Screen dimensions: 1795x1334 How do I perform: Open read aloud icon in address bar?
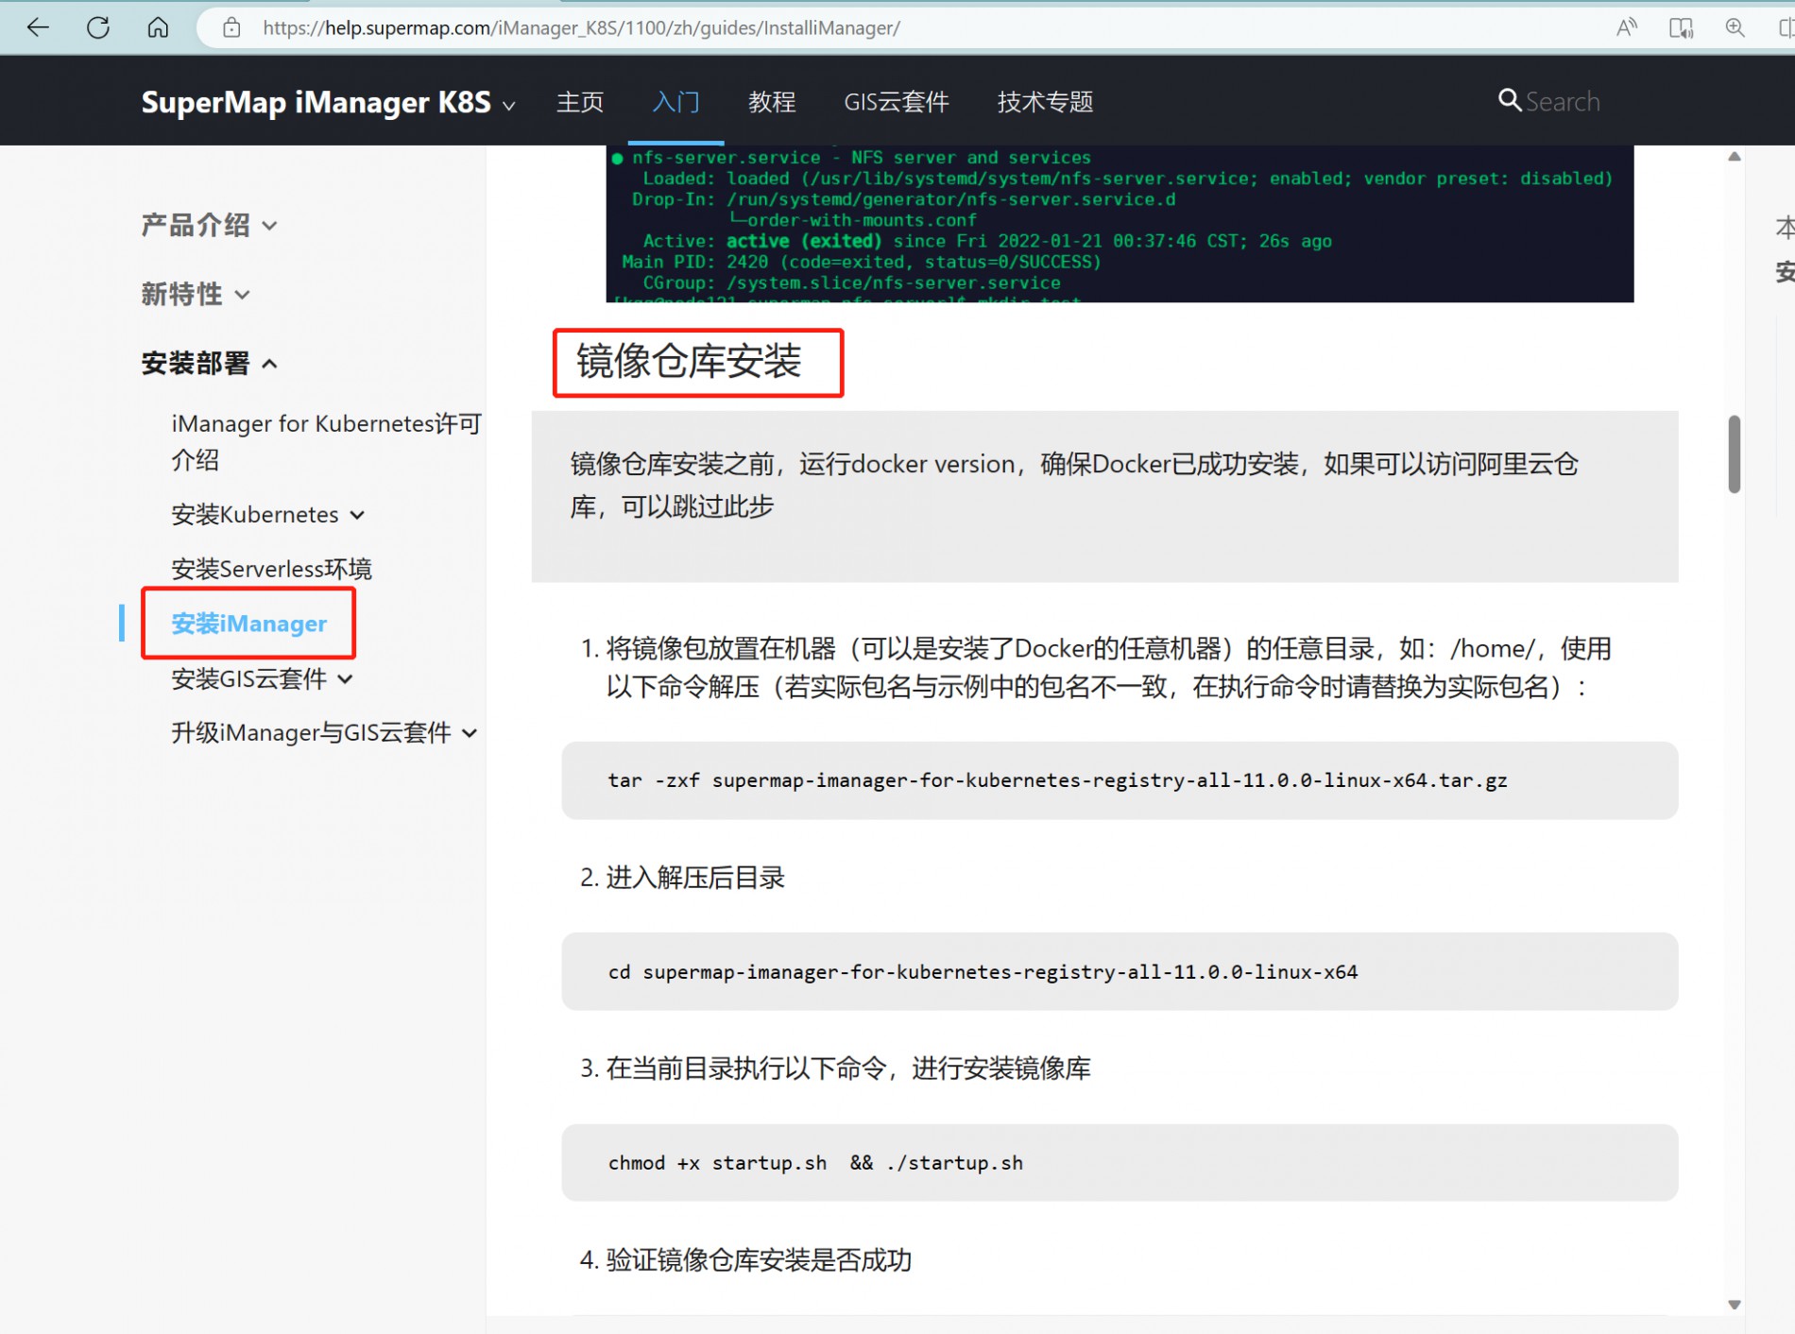(x=1626, y=27)
